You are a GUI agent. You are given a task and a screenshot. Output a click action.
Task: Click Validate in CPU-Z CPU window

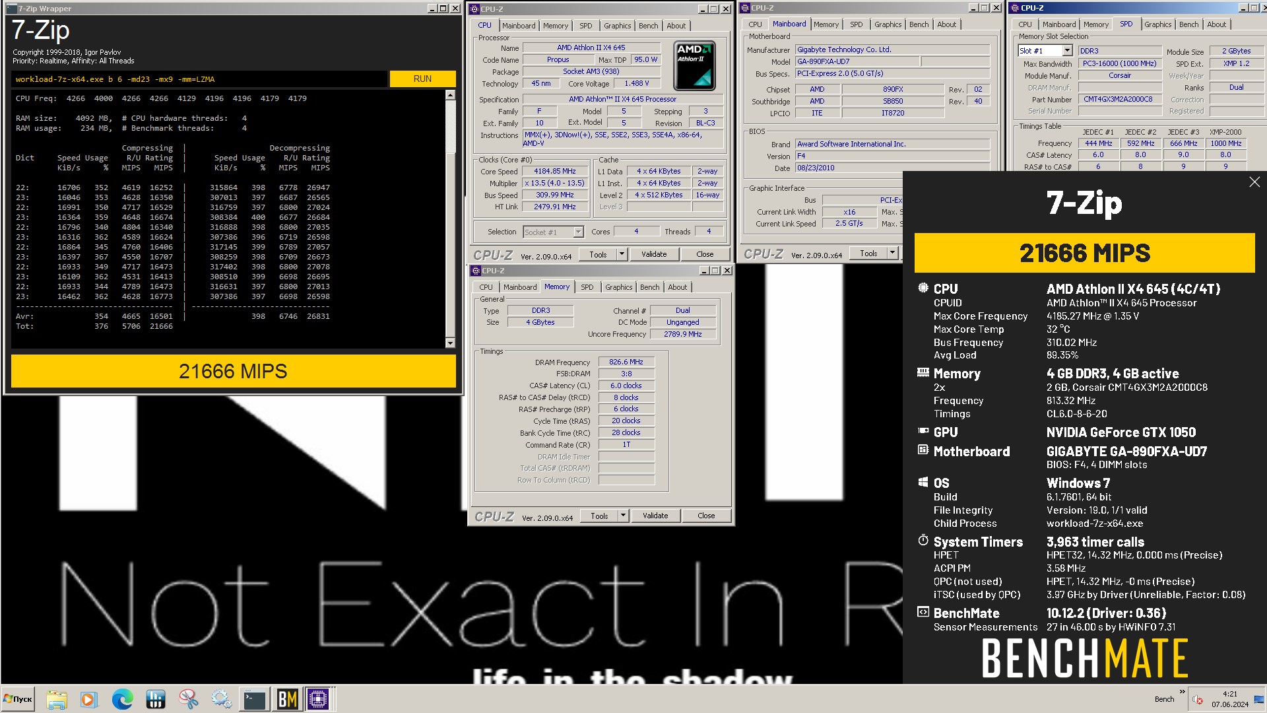[654, 254]
